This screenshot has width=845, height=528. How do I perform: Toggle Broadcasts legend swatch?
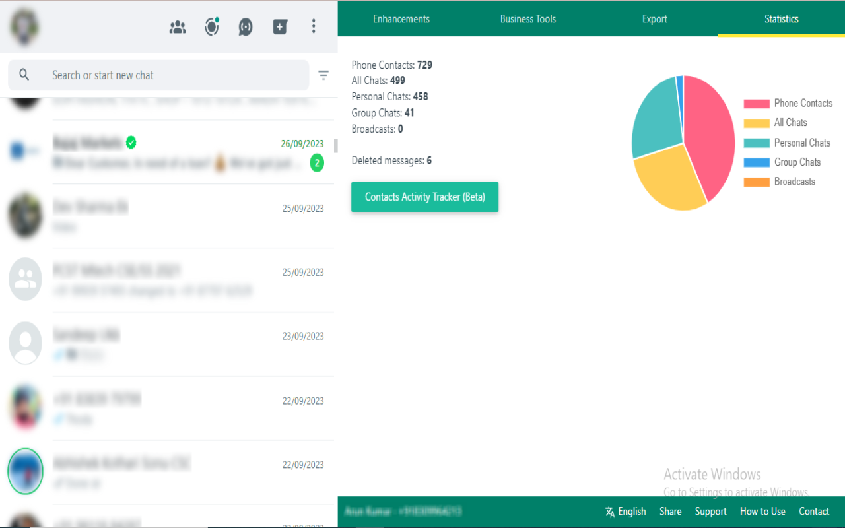click(x=757, y=182)
